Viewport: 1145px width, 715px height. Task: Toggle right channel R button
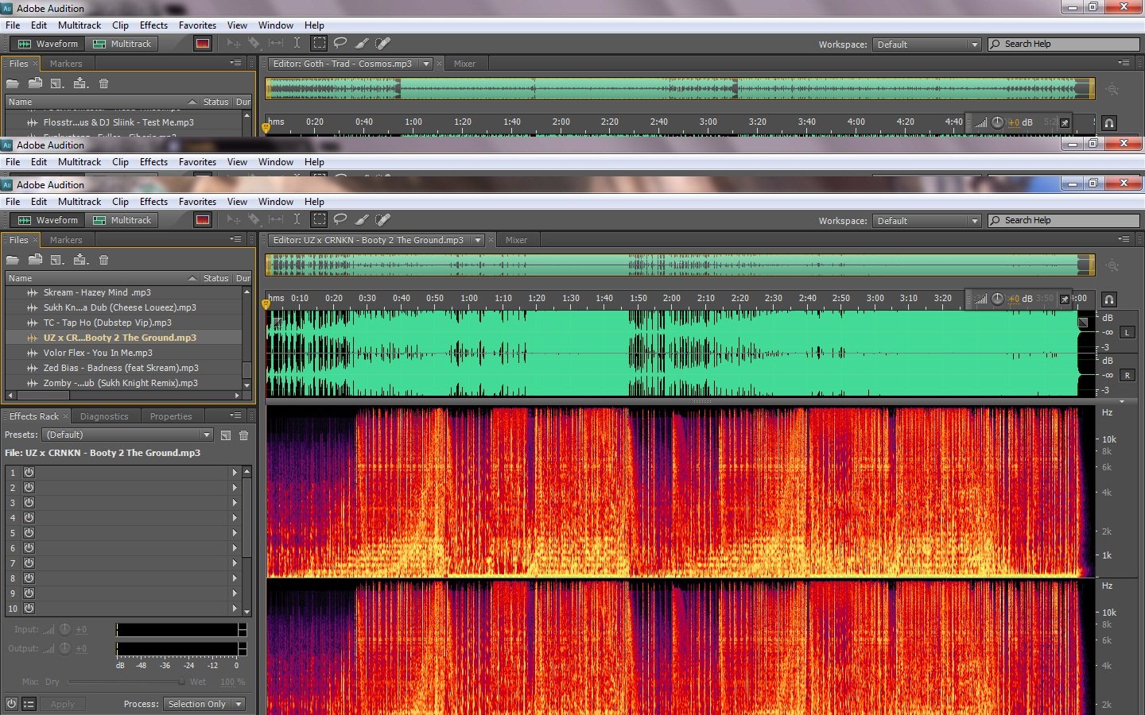(x=1128, y=375)
